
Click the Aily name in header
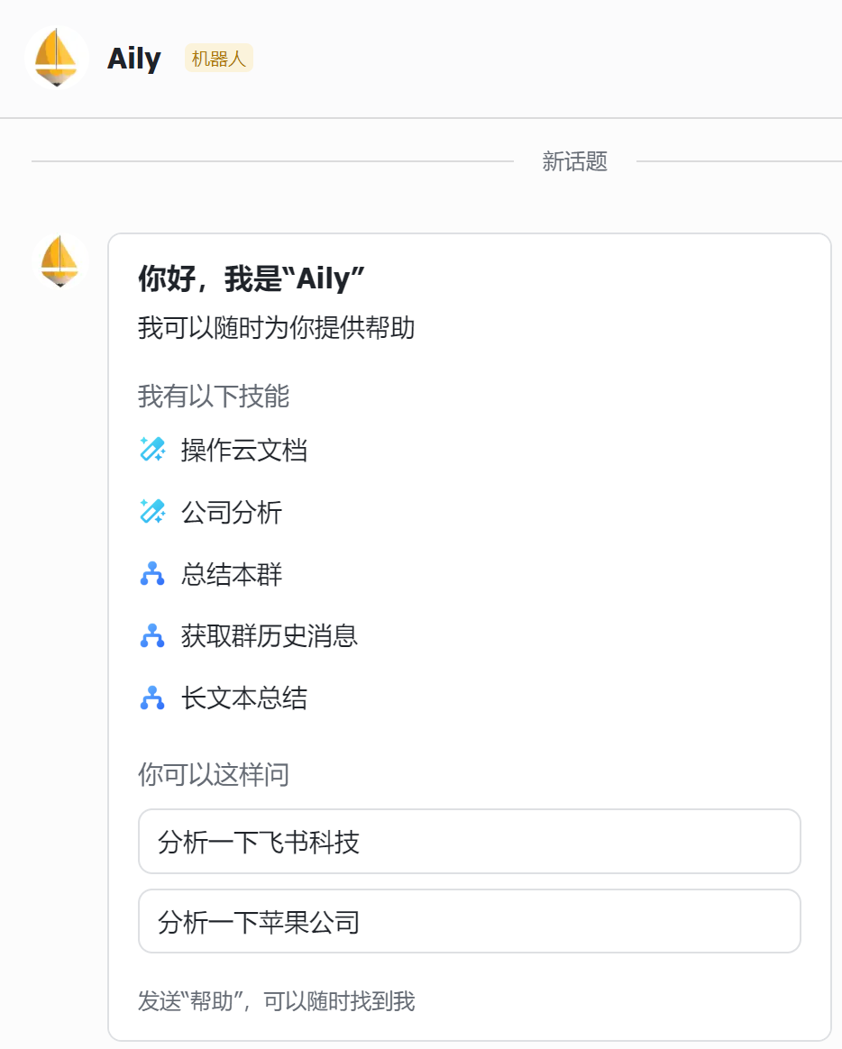133,59
